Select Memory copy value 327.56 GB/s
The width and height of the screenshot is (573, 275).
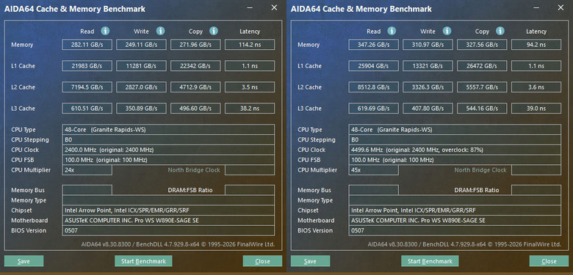(x=482, y=45)
